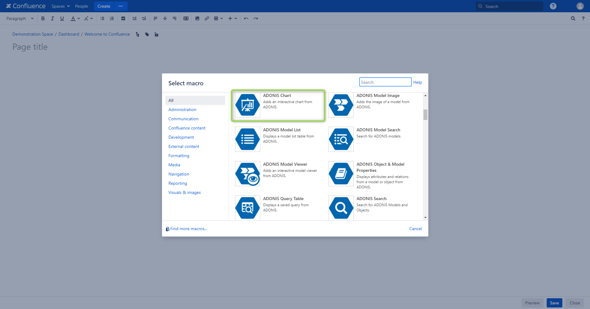Expand the text color dropdown arrow
The width and height of the screenshot is (590, 309).
pyautogui.click(x=79, y=18)
